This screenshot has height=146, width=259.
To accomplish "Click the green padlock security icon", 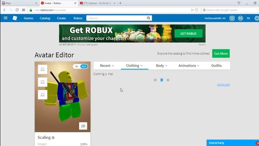I will (31, 10).
